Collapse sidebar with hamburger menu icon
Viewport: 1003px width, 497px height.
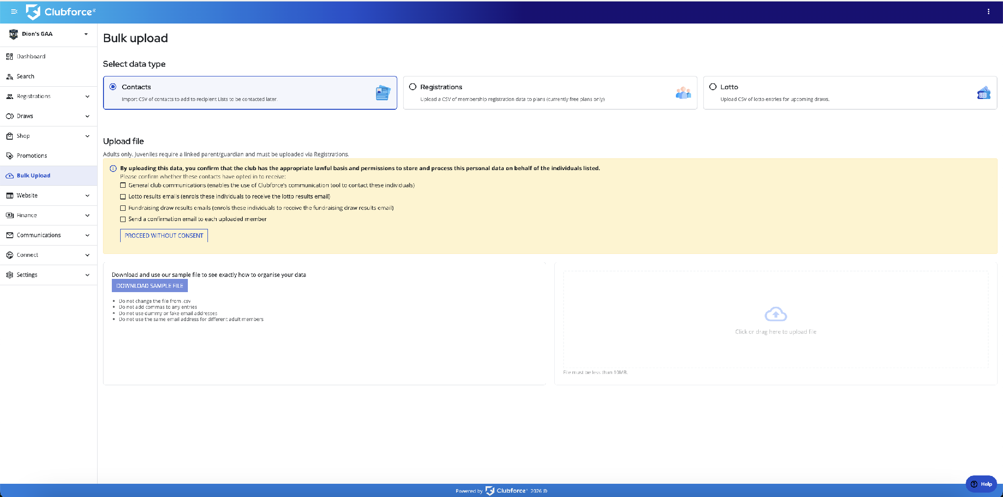click(14, 11)
